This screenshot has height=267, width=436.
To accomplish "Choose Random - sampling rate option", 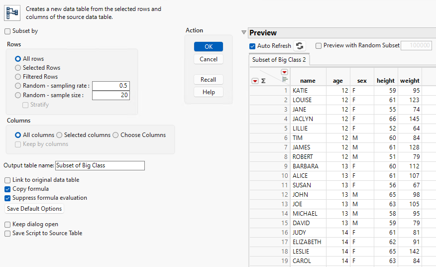I will 18,86.
